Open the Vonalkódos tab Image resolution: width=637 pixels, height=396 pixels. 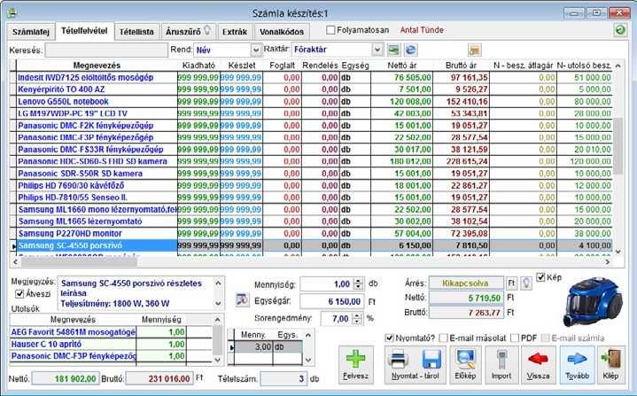tap(282, 32)
